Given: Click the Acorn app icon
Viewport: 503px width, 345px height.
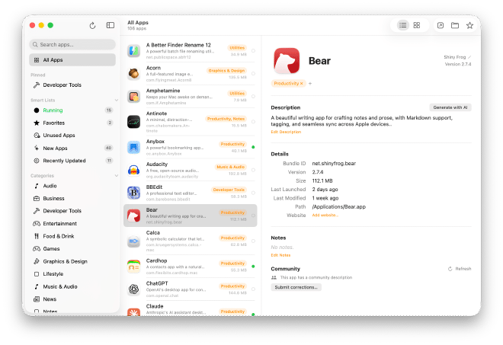Looking at the screenshot, I should pos(134,73).
